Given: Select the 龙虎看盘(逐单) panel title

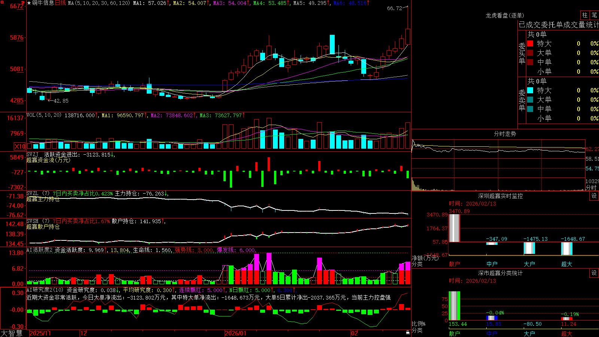Looking at the screenshot, I should pyautogui.click(x=505, y=15).
